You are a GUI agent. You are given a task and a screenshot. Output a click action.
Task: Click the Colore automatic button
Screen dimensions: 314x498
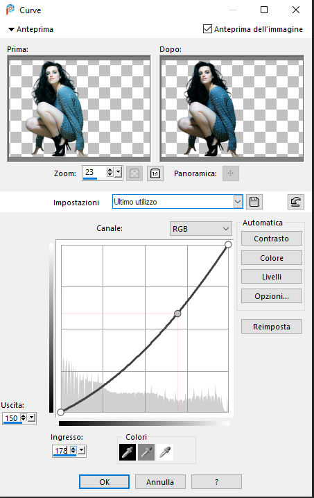272,258
